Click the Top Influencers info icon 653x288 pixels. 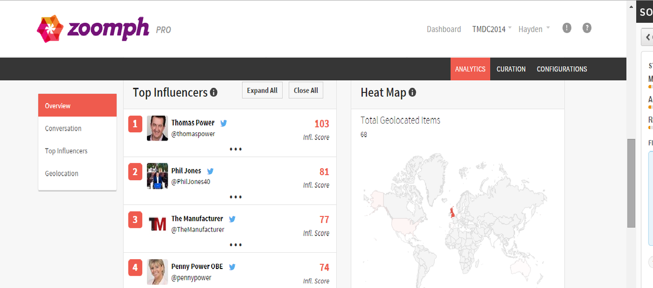[x=214, y=93]
